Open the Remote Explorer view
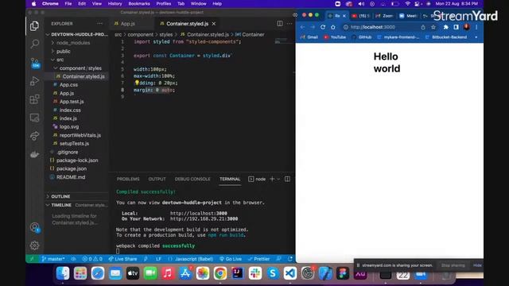The height and width of the screenshot is (286, 509). (34, 118)
